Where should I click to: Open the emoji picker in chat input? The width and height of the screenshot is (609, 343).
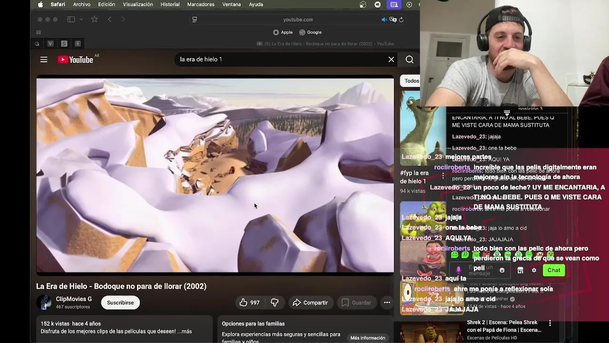[x=502, y=270]
